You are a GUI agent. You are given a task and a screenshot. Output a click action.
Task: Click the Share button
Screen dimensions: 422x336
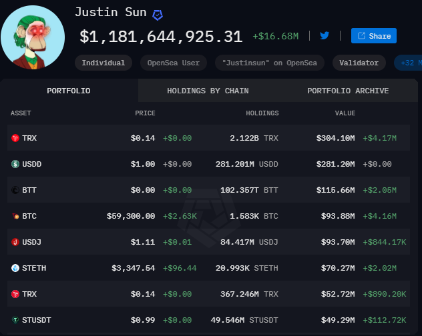pyautogui.click(x=374, y=36)
